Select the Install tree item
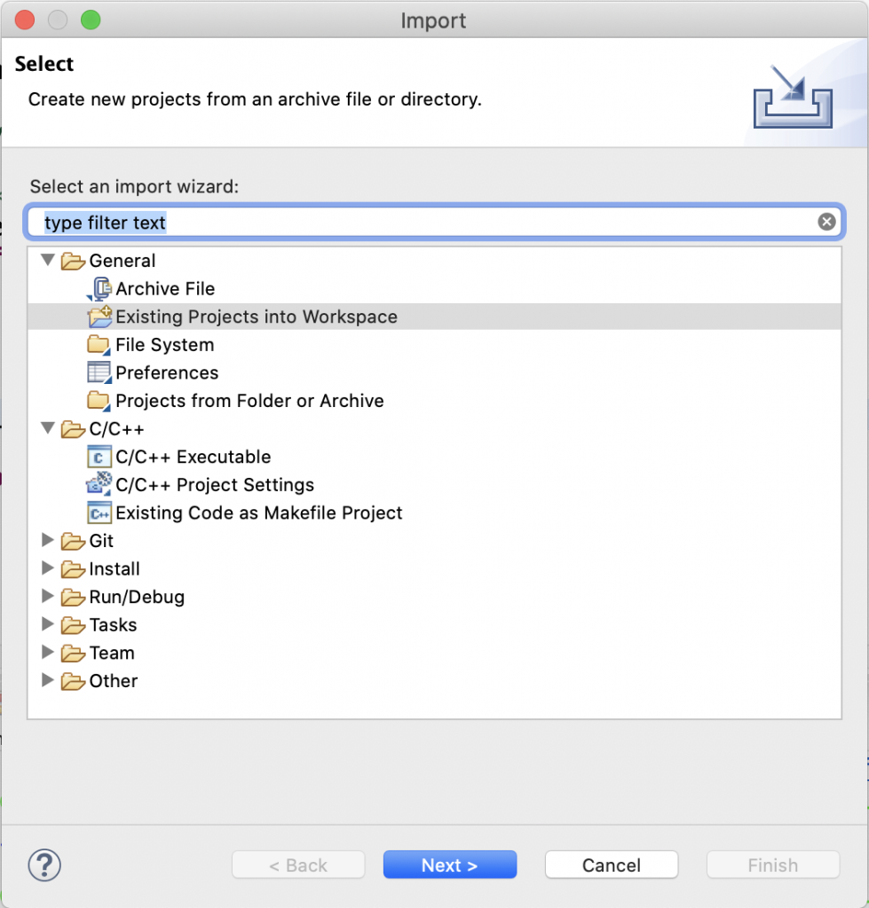 pyautogui.click(x=115, y=568)
